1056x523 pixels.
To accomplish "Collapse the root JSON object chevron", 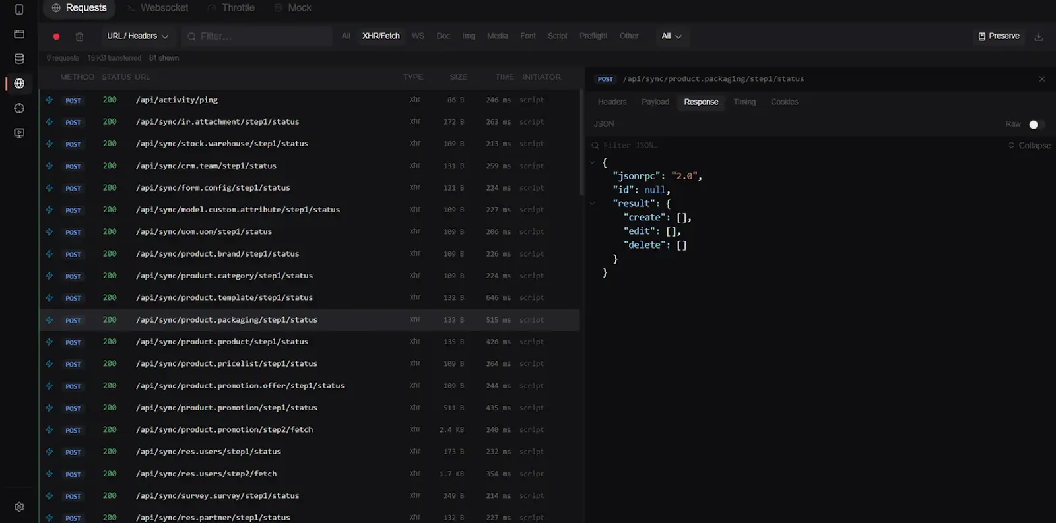I will pos(592,162).
